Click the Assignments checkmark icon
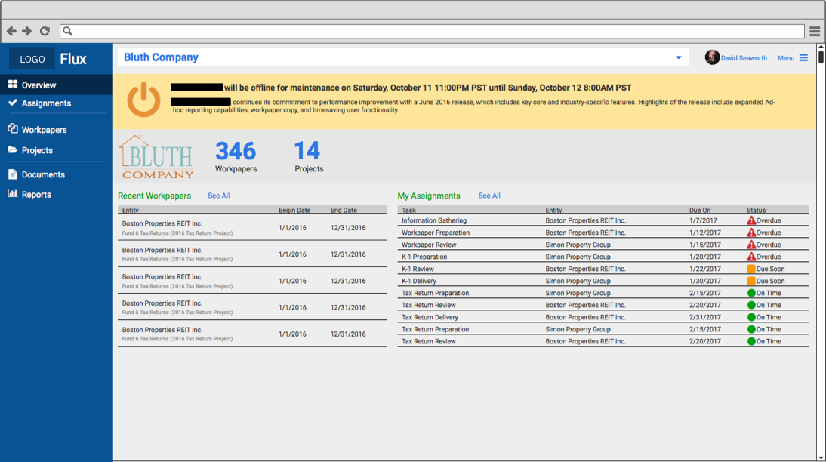The image size is (826, 462). pos(13,103)
